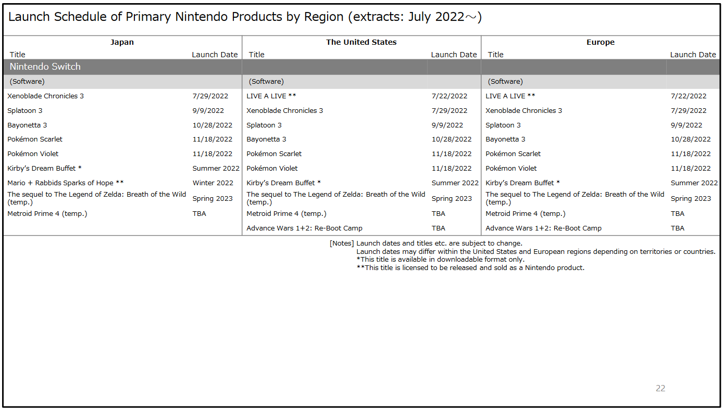Select the note about downloadable format only
Screen dimensions: 724x410
440,259
